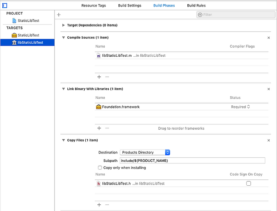Remove selected library under Link Binary
Image resolution: width=277 pixels, height=211 pixels.
[107, 128]
